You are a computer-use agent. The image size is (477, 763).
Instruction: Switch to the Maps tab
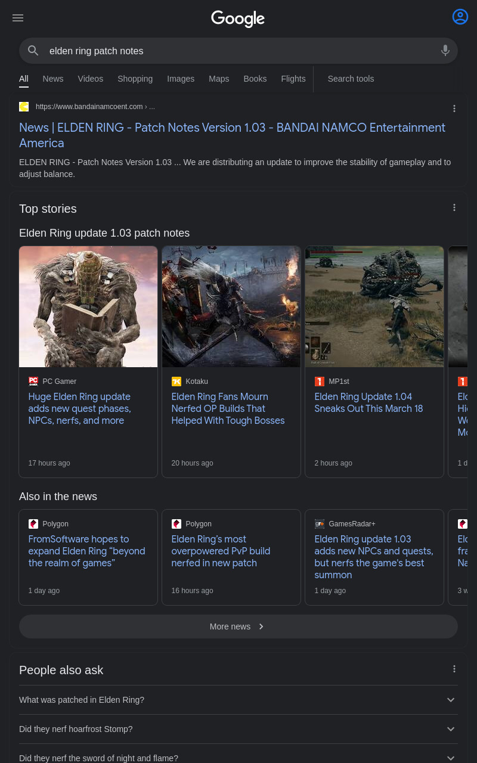219,79
